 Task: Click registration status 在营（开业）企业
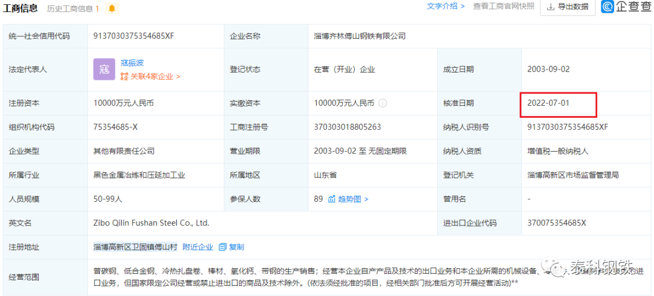[345, 69]
